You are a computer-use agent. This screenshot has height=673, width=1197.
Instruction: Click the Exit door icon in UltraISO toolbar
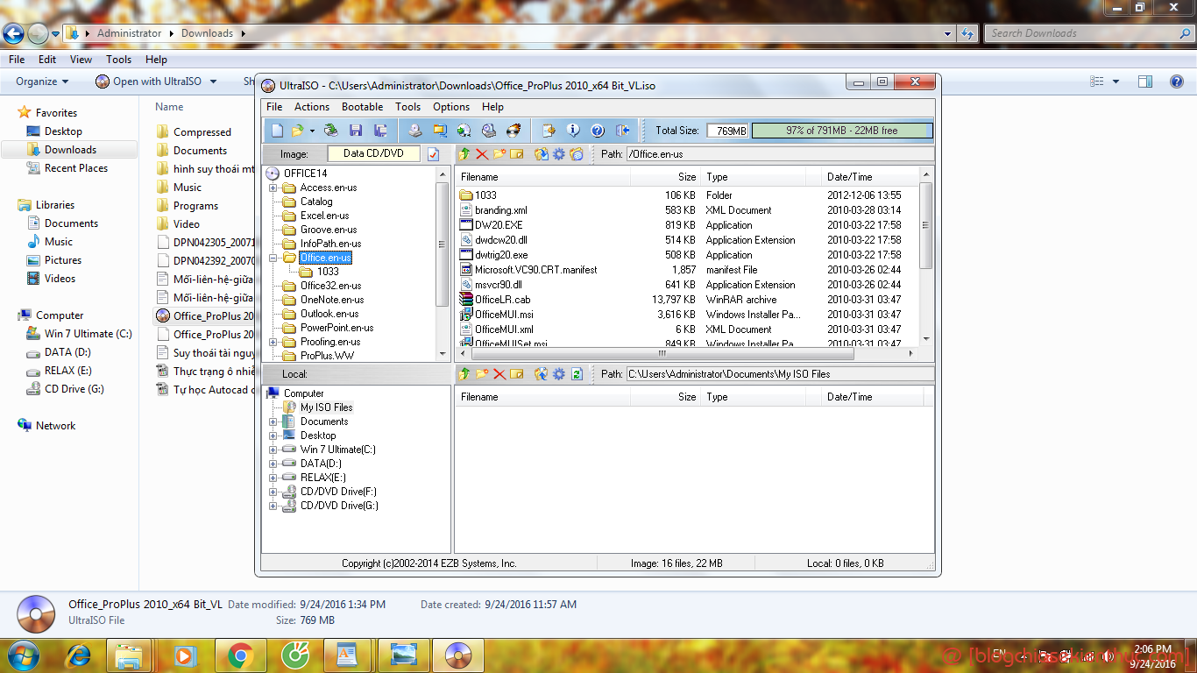pos(622,131)
